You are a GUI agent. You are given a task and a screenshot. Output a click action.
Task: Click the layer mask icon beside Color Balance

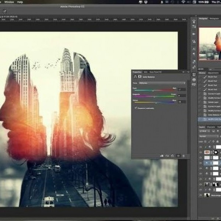click(139, 77)
